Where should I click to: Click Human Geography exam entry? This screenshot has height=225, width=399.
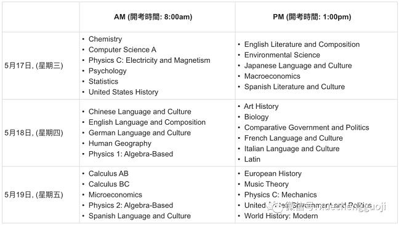[x=120, y=143]
